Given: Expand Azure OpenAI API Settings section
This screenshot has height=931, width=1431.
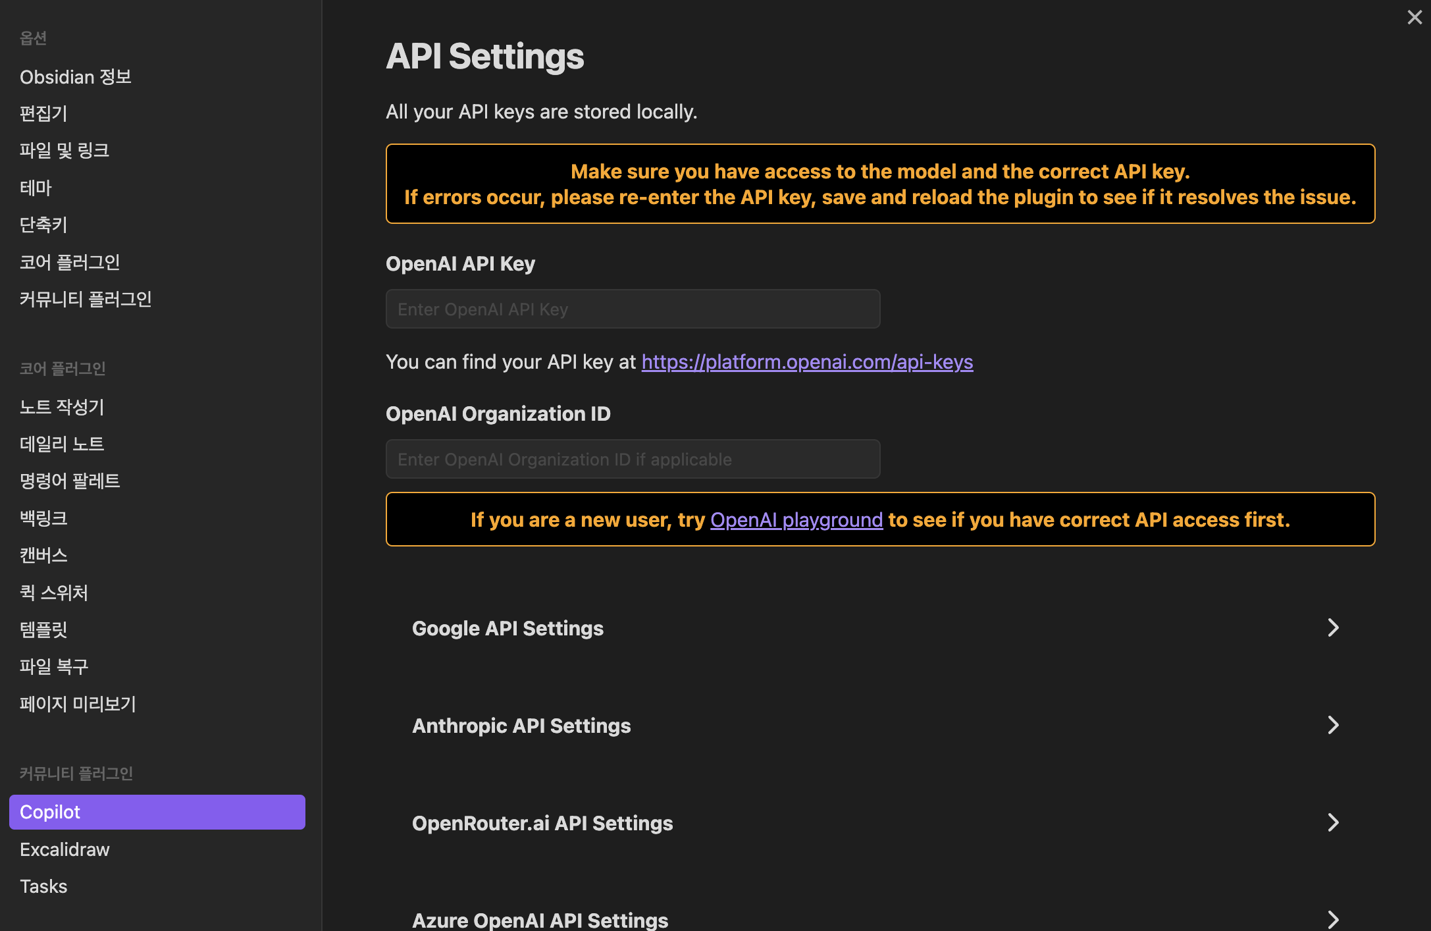Looking at the screenshot, I should tap(1333, 919).
